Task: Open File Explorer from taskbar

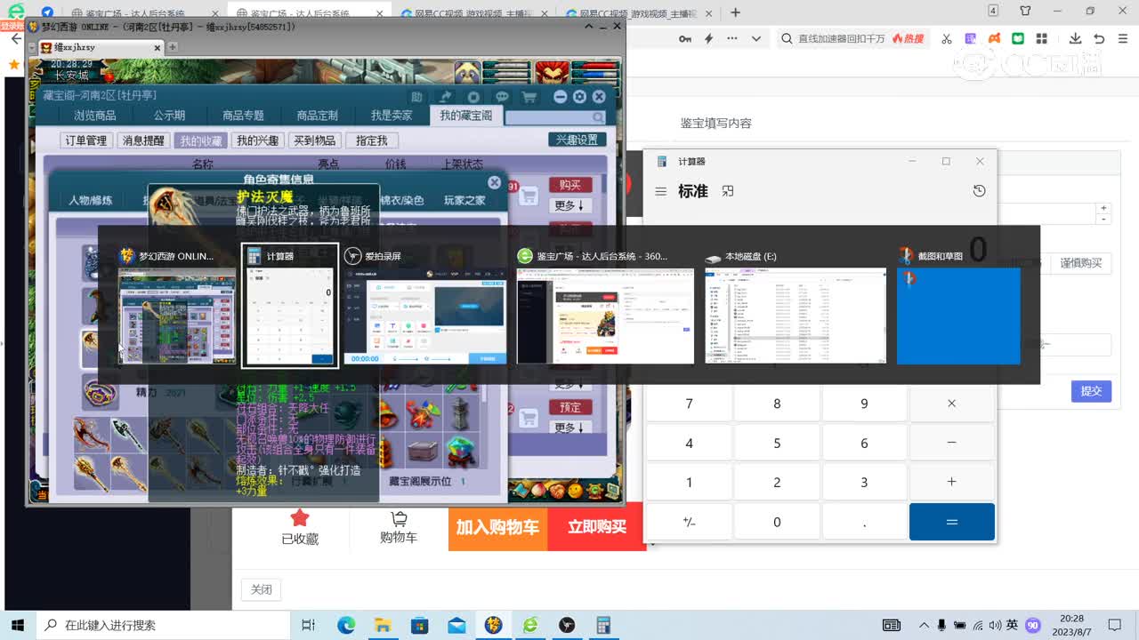Action: pyautogui.click(x=383, y=625)
